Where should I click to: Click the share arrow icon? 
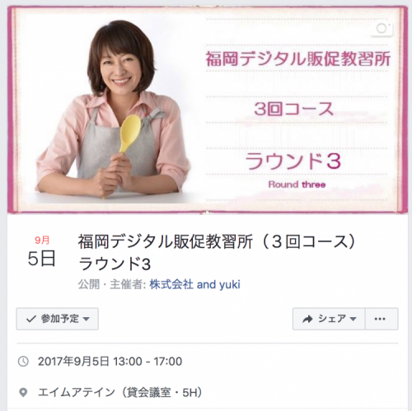tap(307, 319)
